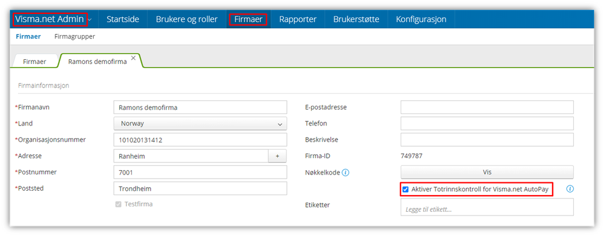Image resolution: width=604 pixels, height=236 pixels.
Task: Open the Firmagrupper submenu link
Action: tap(74, 36)
